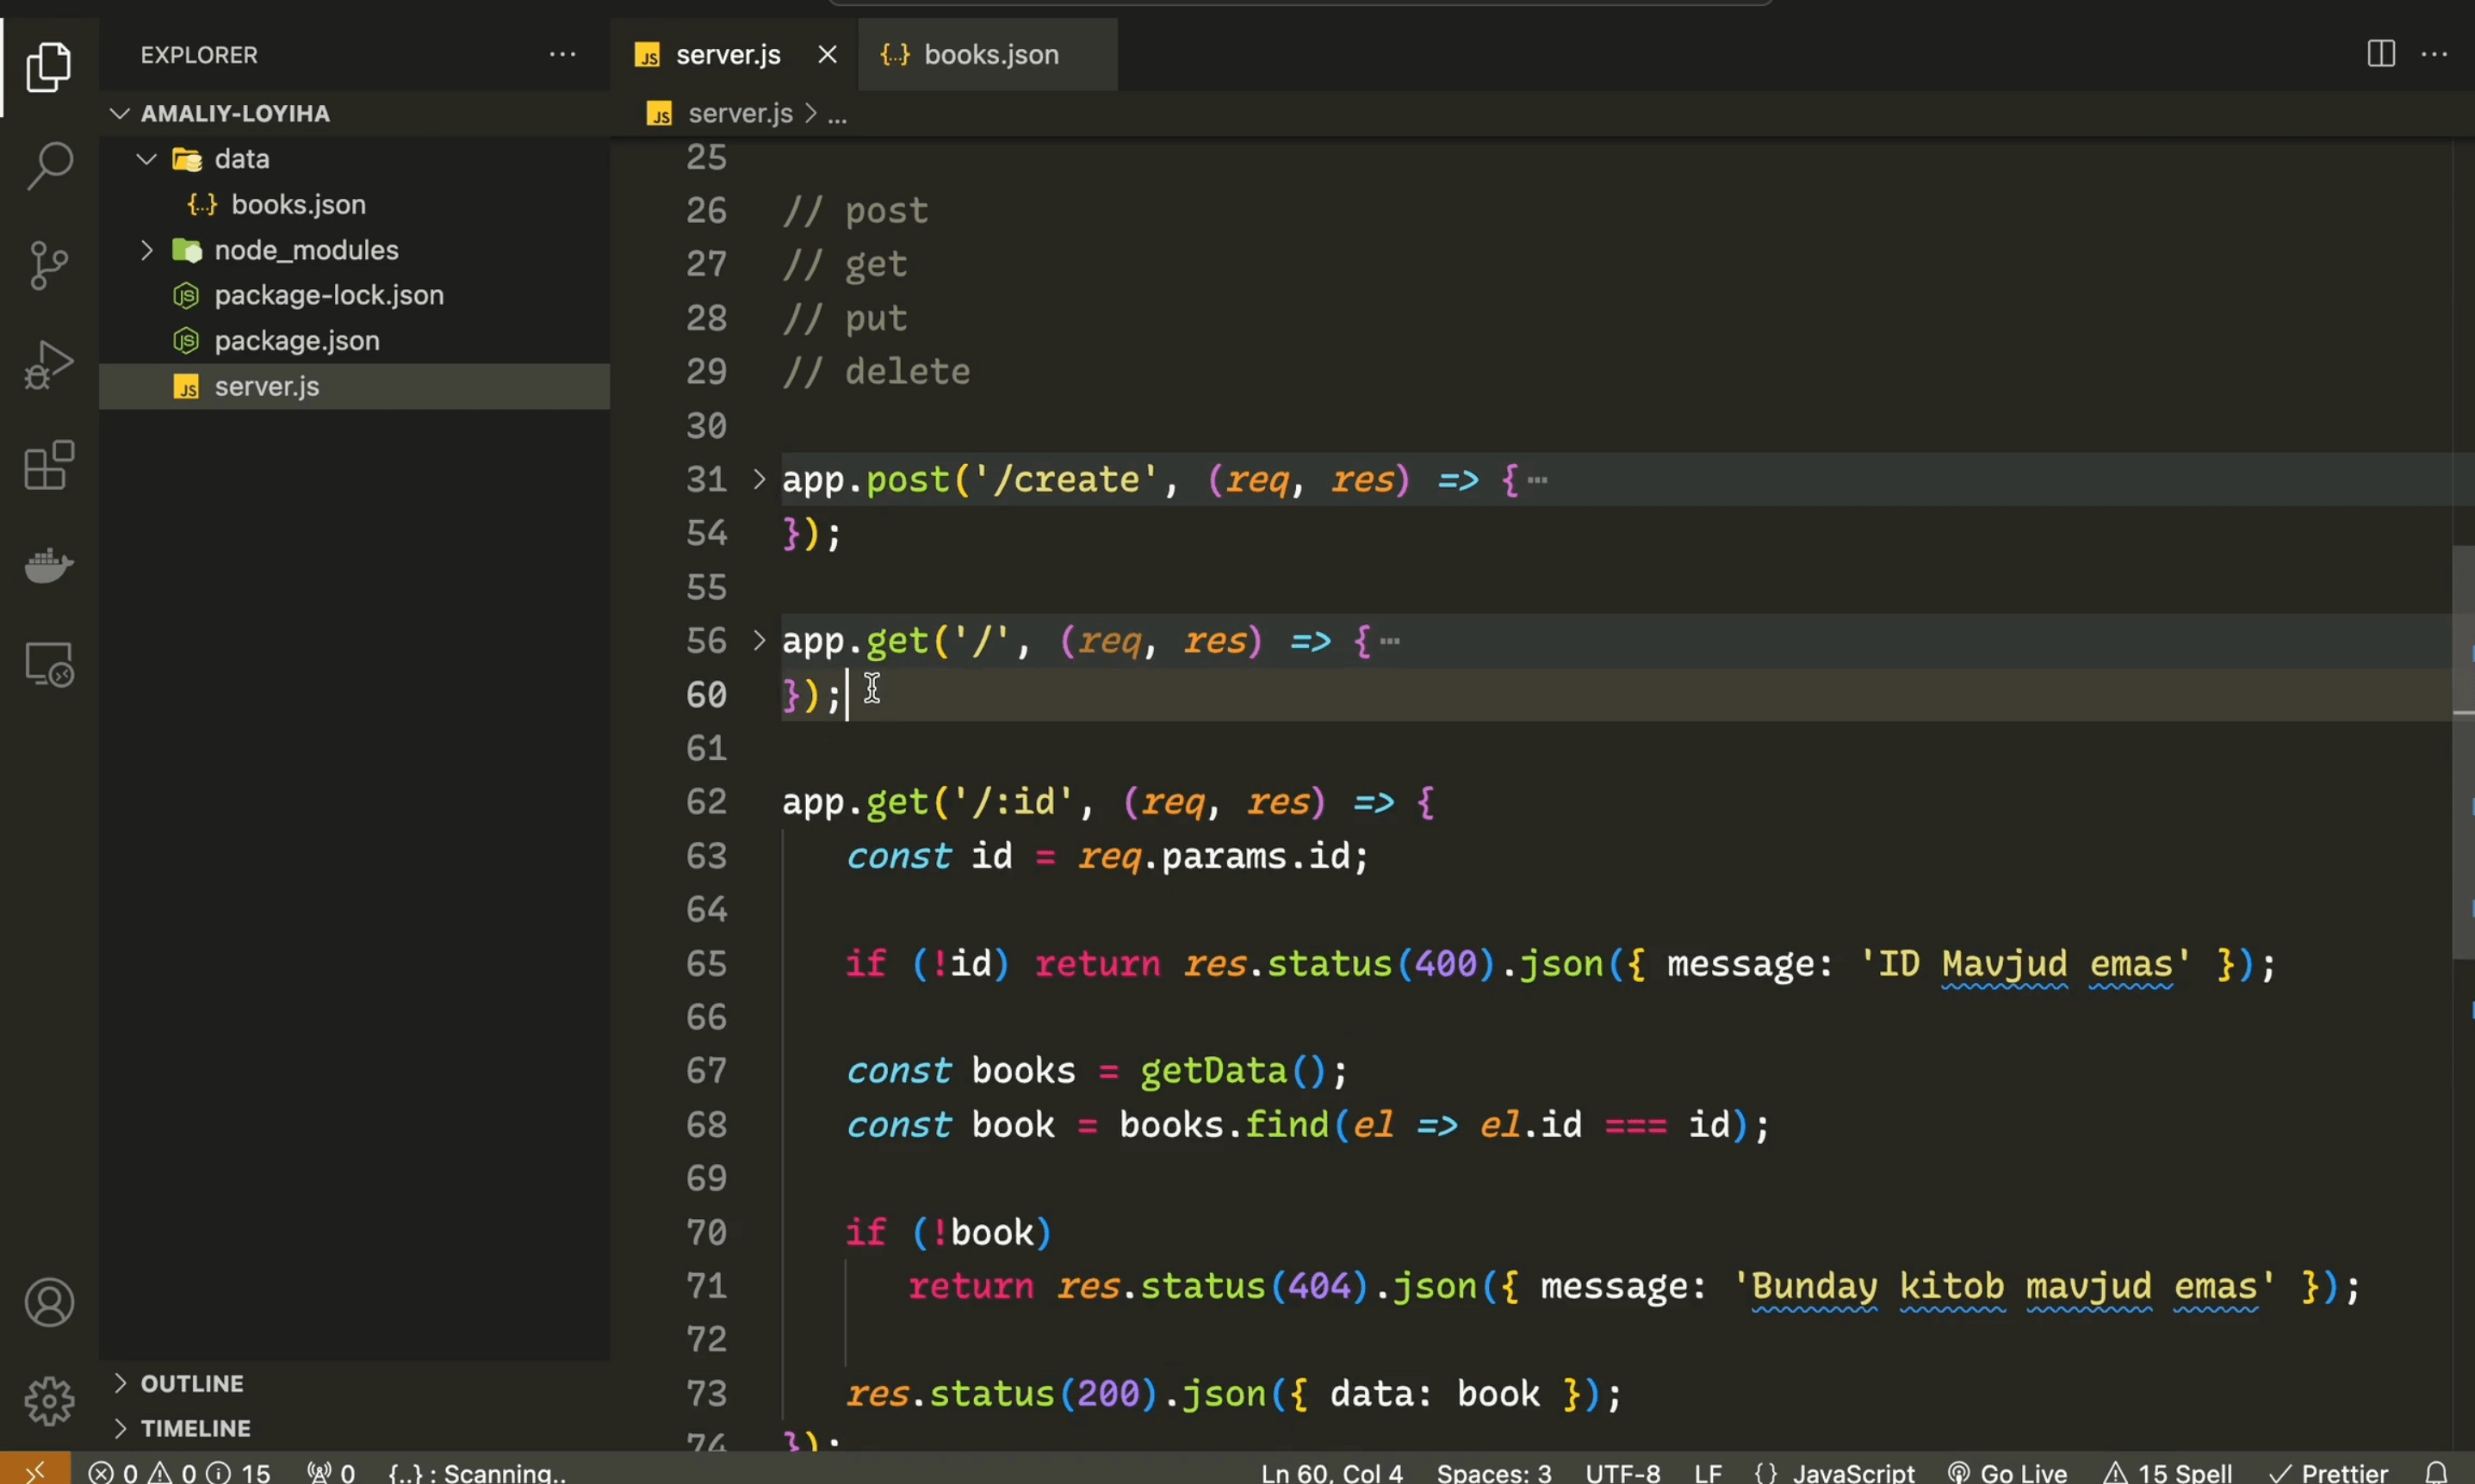2475x1484 pixels.
Task: Open the Search view in the Activity Bar
Action: tap(48, 165)
